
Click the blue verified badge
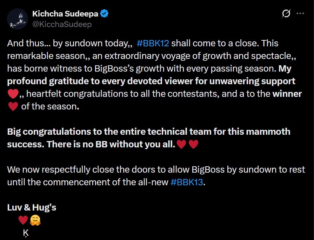(104, 14)
